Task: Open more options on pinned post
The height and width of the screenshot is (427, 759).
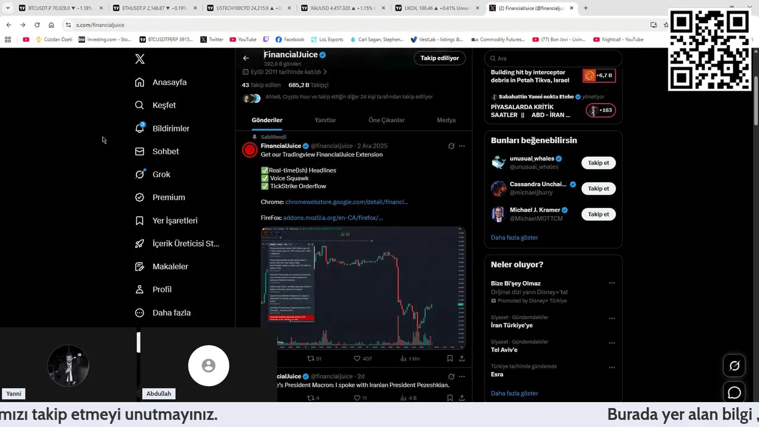Action: point(462,146)
